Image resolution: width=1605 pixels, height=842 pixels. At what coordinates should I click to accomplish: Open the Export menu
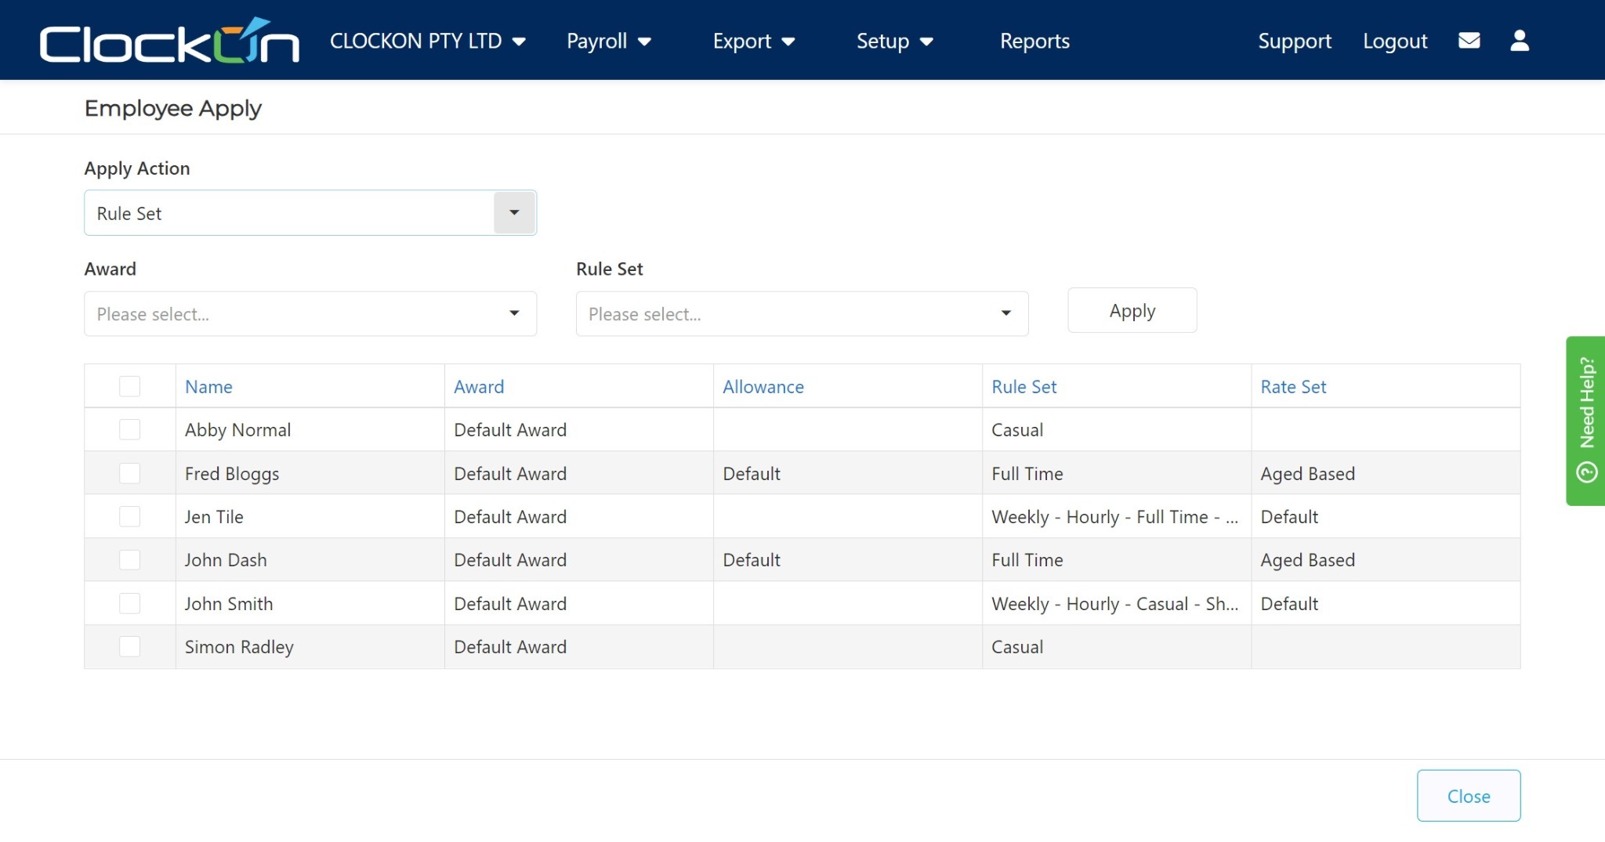click(753, 41)
